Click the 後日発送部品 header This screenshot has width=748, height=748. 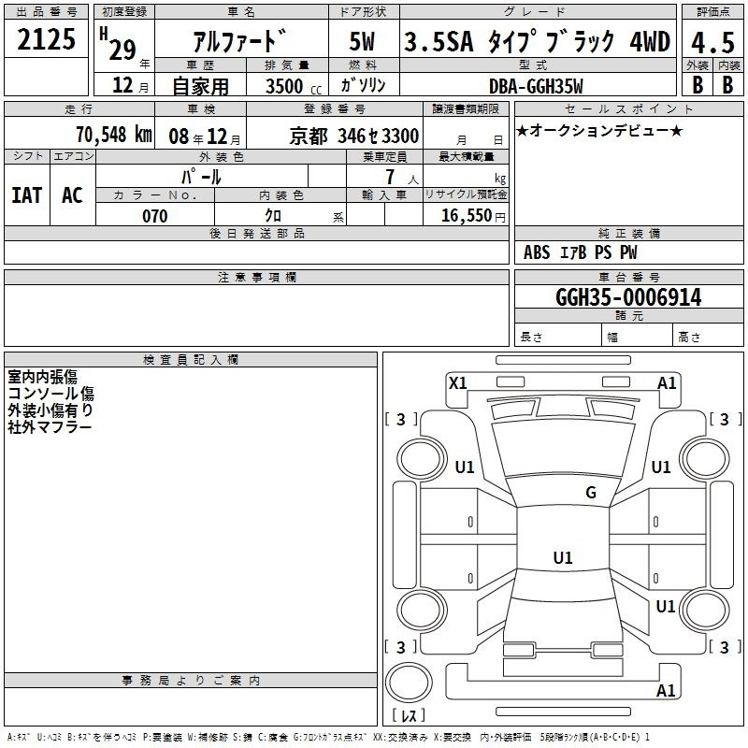256,233
